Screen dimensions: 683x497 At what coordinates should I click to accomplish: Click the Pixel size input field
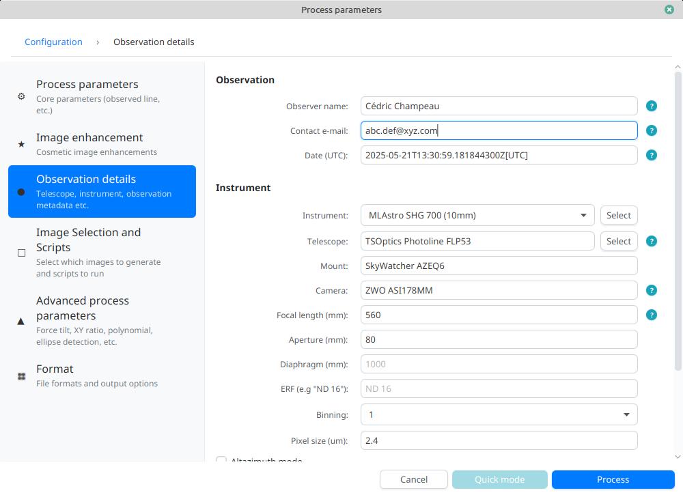click(x=499, y=440)
